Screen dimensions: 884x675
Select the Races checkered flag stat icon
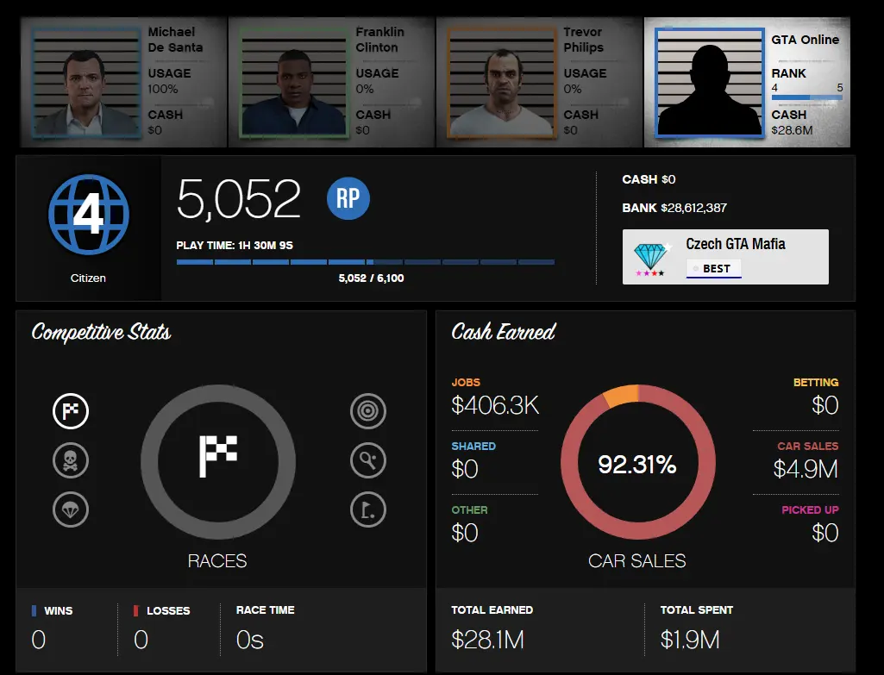point(71,411)
